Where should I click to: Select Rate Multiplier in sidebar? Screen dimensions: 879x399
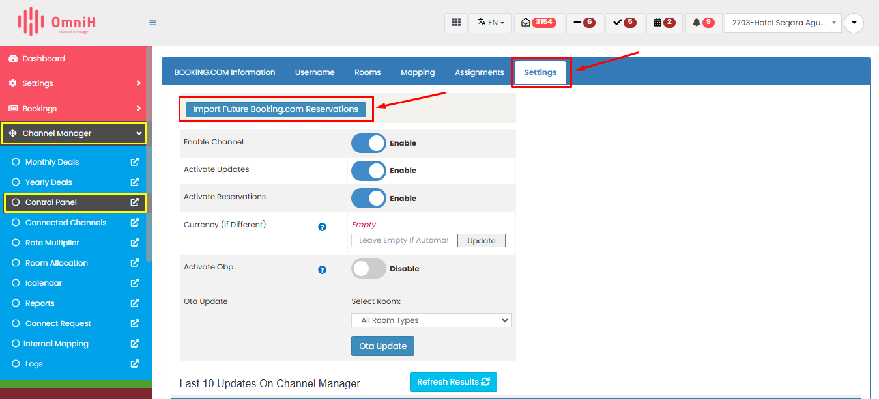coord(52,243)
